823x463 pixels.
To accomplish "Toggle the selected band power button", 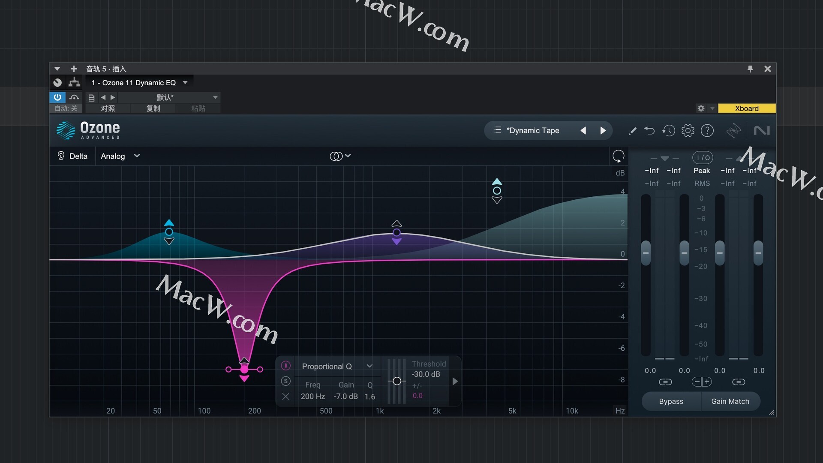I will 285,366.
